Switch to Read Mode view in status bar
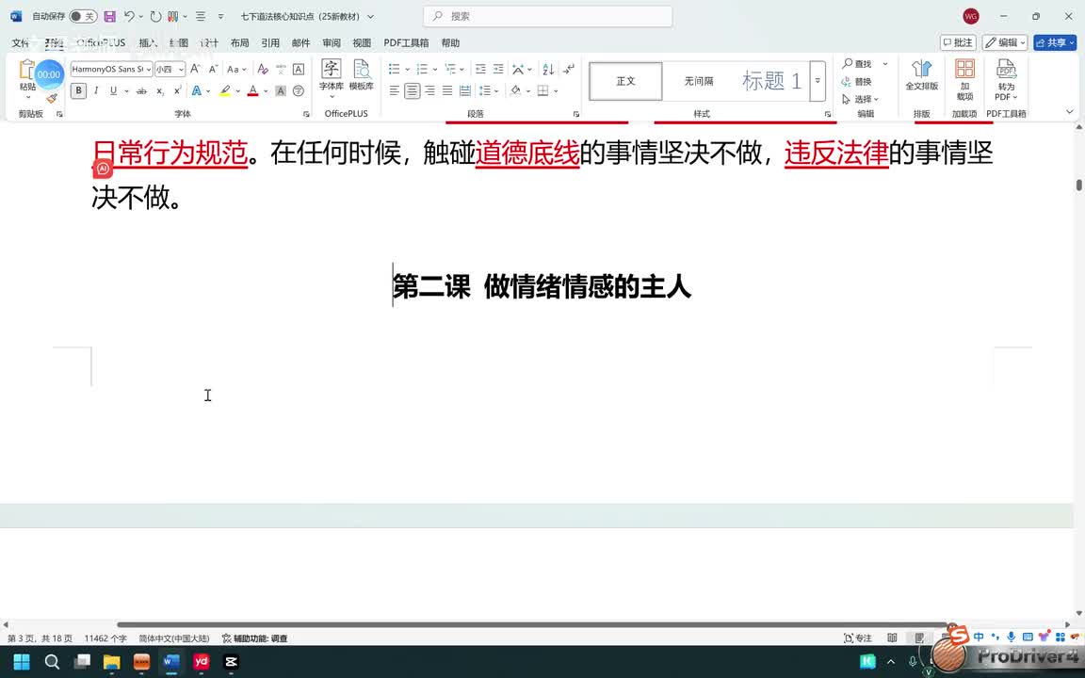Image resolution: width=1085 pixels, height=678 pixels. tap(893, 638)
